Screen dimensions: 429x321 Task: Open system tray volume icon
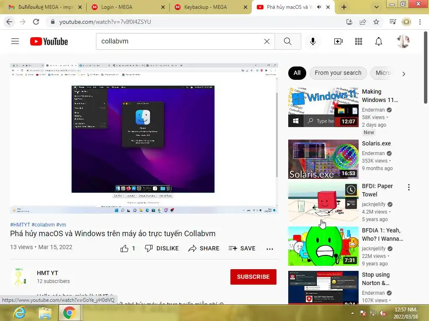(383, 313)
